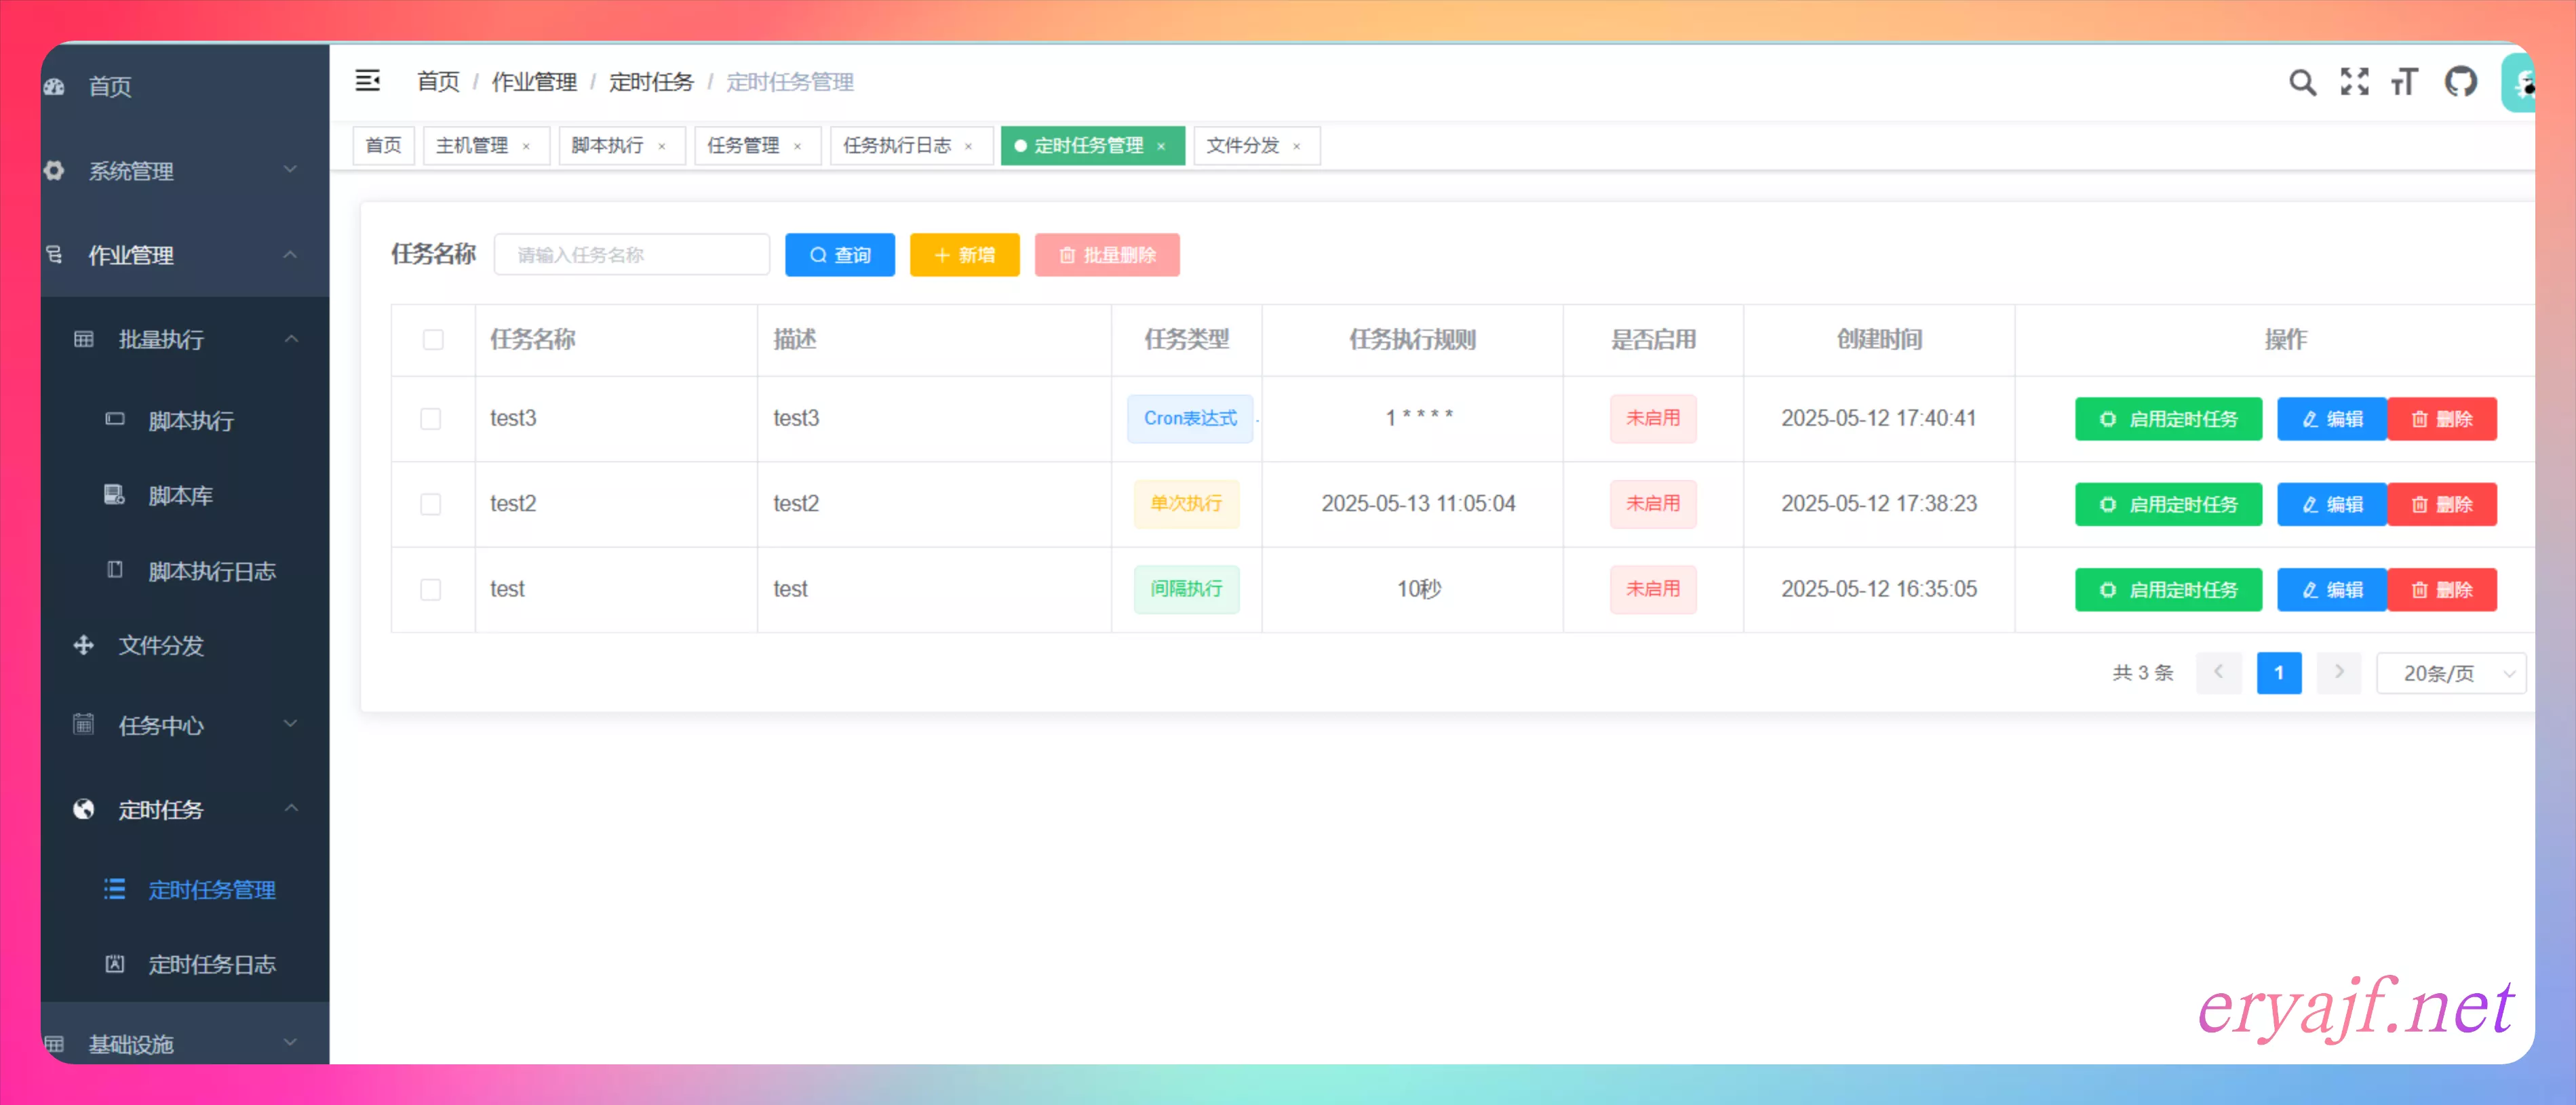Delete the task named test
2576x1105 pixels.
click(x=2442, y=590)
